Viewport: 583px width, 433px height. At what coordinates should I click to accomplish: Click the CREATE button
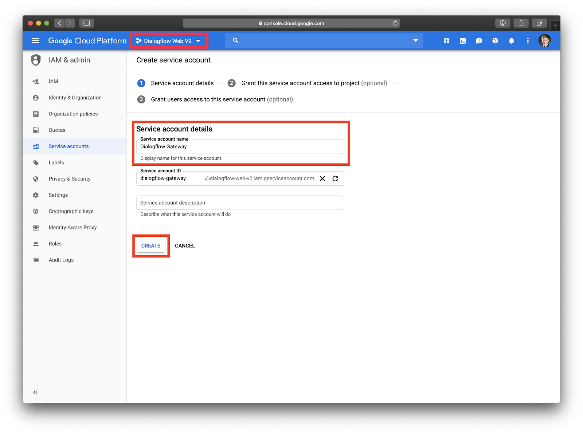(151, 246)
